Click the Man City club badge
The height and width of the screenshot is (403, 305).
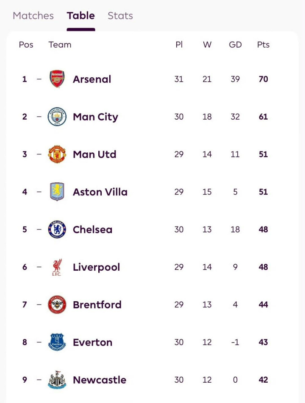[x=57, y=117]
